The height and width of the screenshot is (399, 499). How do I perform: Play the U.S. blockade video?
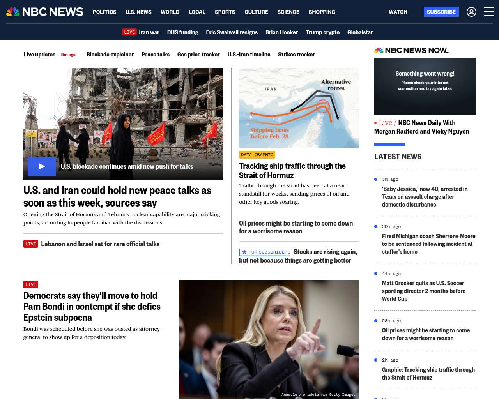[x=42, y=166]
